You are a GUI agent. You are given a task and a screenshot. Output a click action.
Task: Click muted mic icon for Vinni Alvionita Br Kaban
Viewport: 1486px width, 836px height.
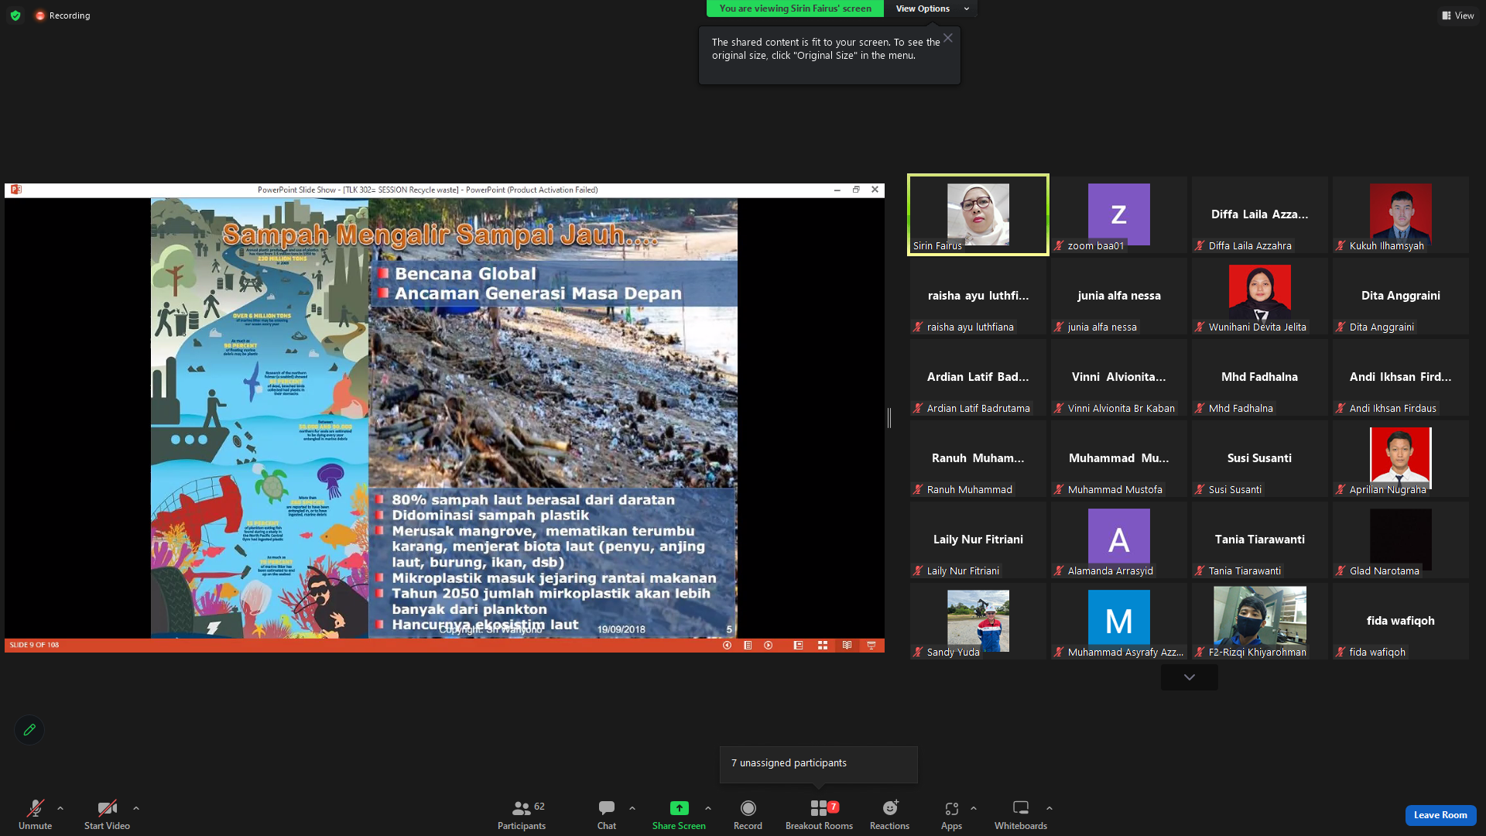click(x=1059, y=409)
